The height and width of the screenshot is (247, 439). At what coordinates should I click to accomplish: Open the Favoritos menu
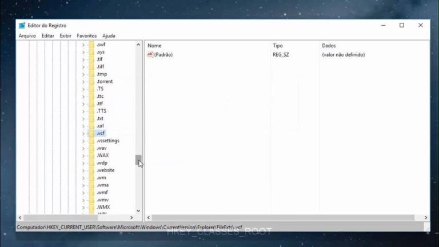[86, 36]
